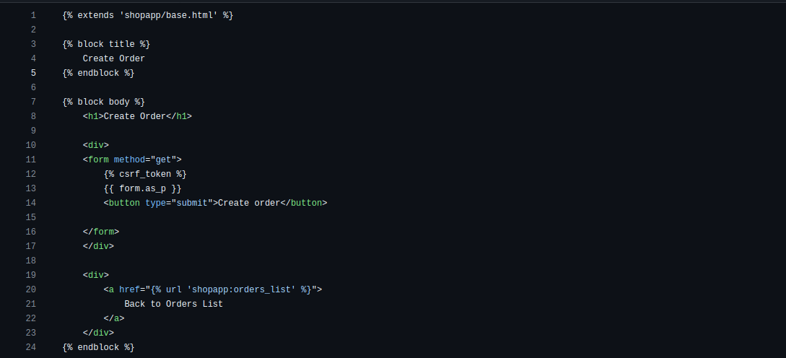Select line number 1 in gutter

pos(33,15)
